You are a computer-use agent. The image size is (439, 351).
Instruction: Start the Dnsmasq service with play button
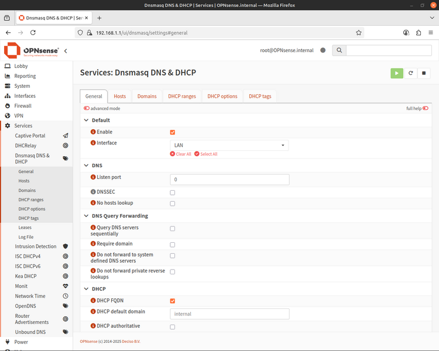396,73
